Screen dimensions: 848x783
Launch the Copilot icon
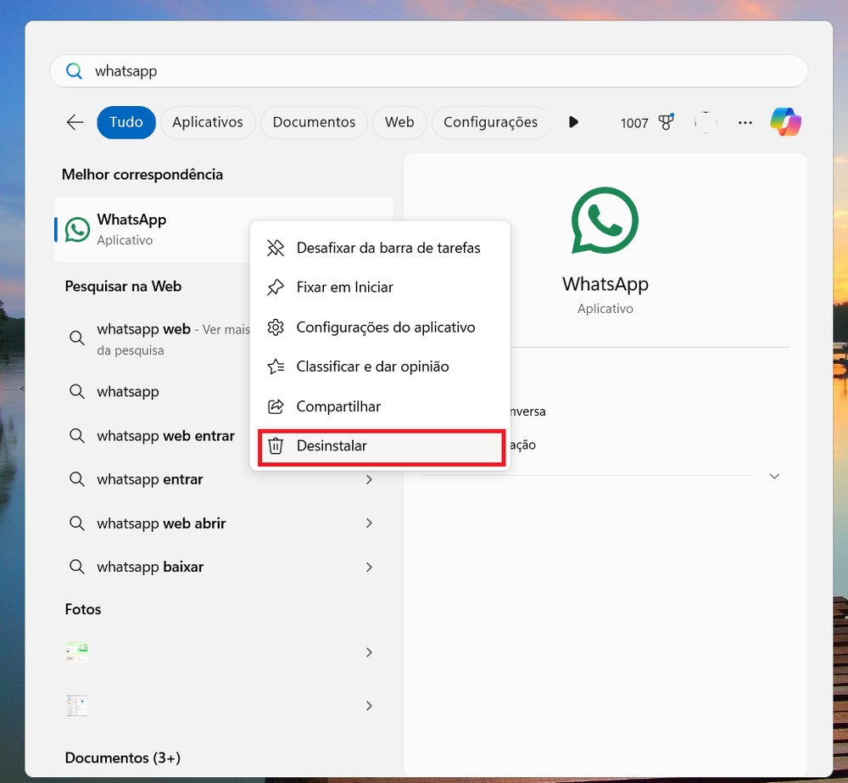(785, 122)
